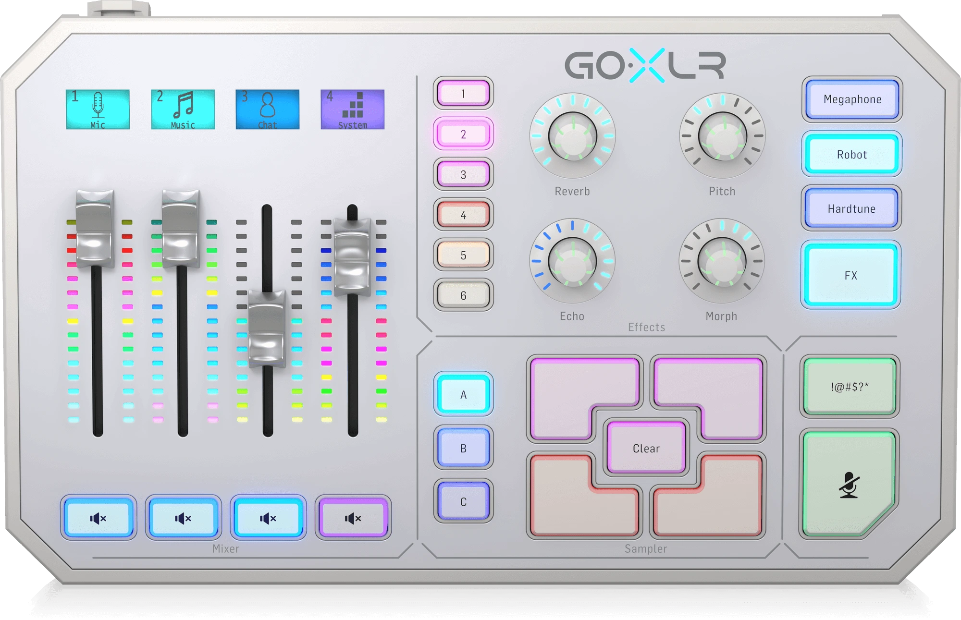This screenshot has height=620, width=961.
Task: Switch to sampler bank A
Action: [x=463, y=394]
